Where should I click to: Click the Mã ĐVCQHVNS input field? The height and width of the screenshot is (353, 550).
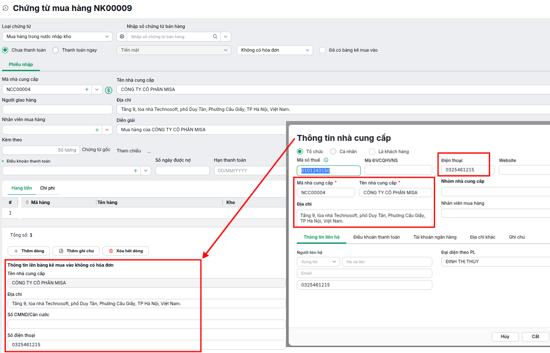[398, 170]
